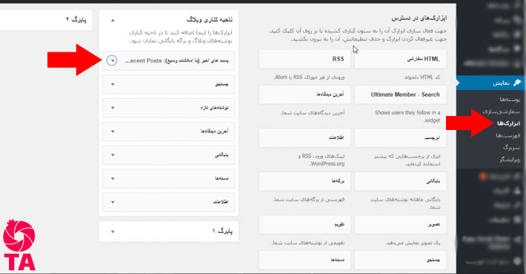Click the RSS widget description mentioning Atom

coord(309,78)
